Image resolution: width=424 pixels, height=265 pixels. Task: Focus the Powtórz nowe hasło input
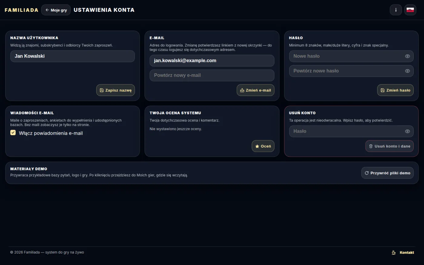pos(351,71)
